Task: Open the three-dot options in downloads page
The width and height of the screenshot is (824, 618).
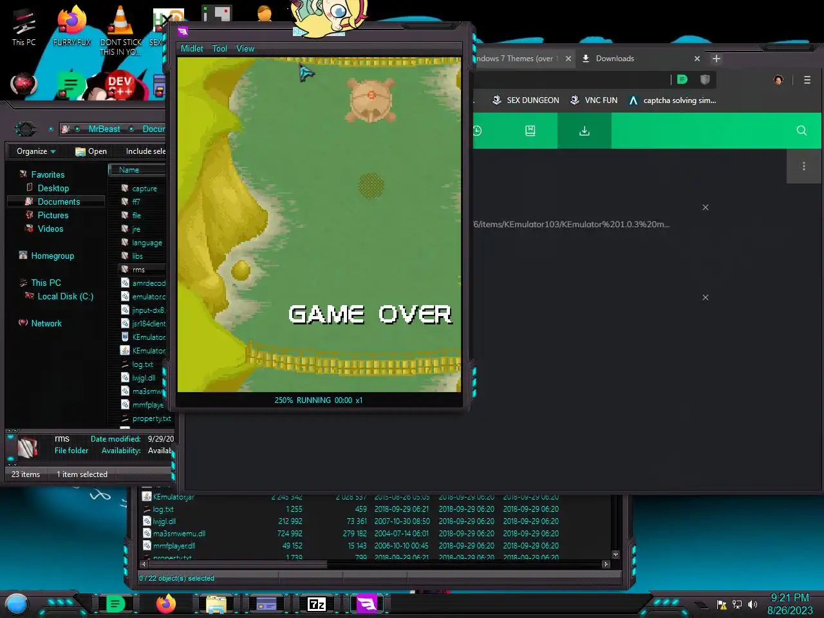Action: pos(804,166)
